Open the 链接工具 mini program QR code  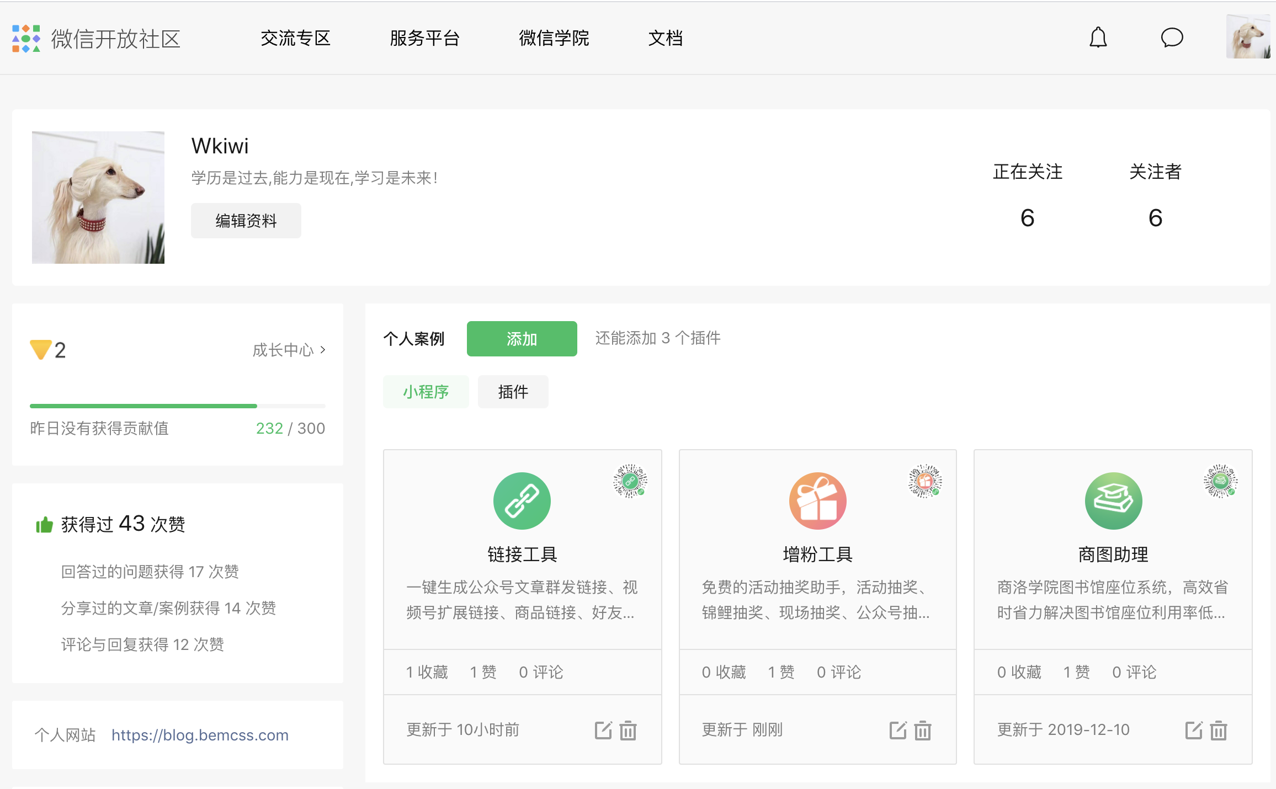click(x=630, y=481)
